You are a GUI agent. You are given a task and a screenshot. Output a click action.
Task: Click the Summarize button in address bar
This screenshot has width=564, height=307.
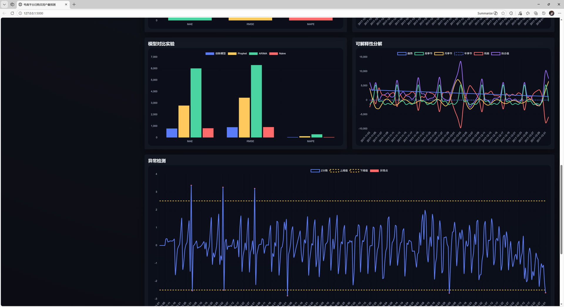pyautogui.click(x=487, y=13)
